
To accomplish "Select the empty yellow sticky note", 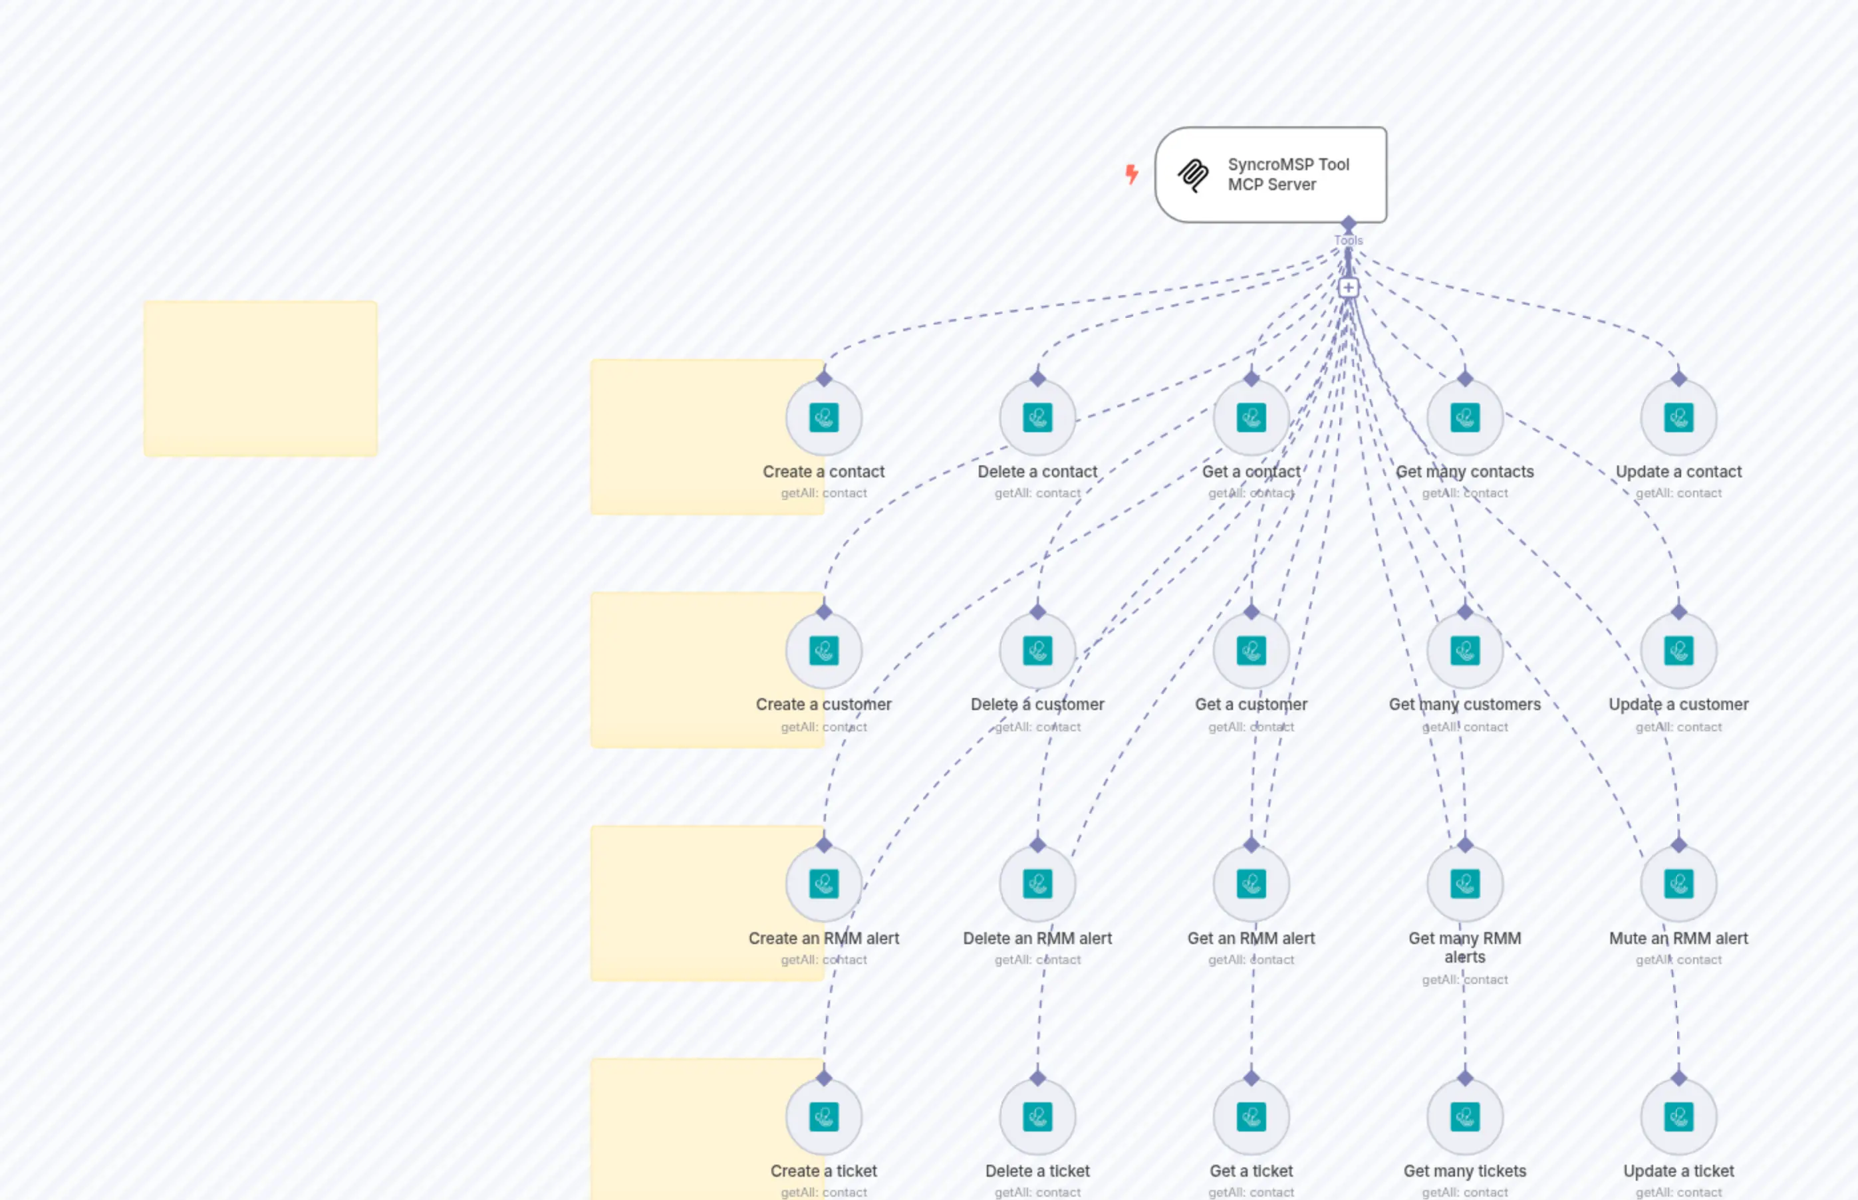I will tap(259, 377).
